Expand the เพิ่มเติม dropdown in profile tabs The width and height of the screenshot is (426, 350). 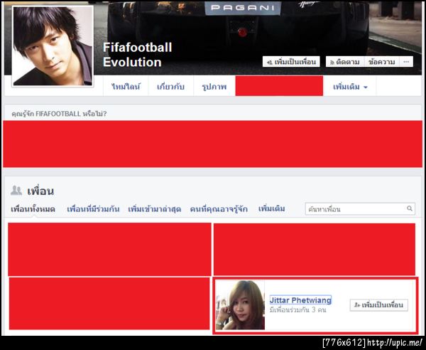(350, 87)
